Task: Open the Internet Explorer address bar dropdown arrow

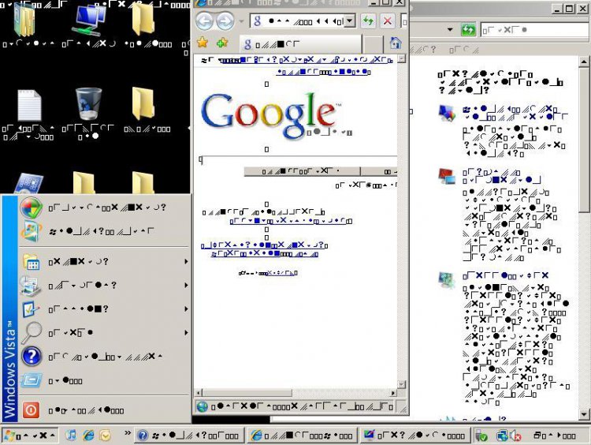Action: [350, 21]
